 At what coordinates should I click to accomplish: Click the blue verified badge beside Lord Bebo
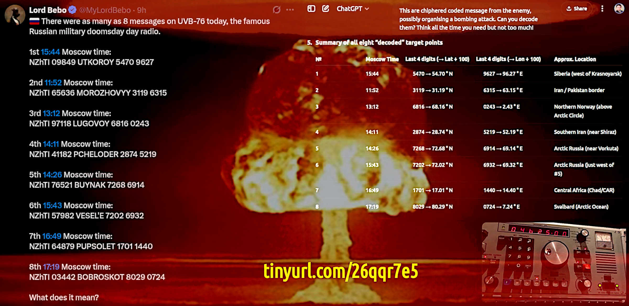(72, 10)
